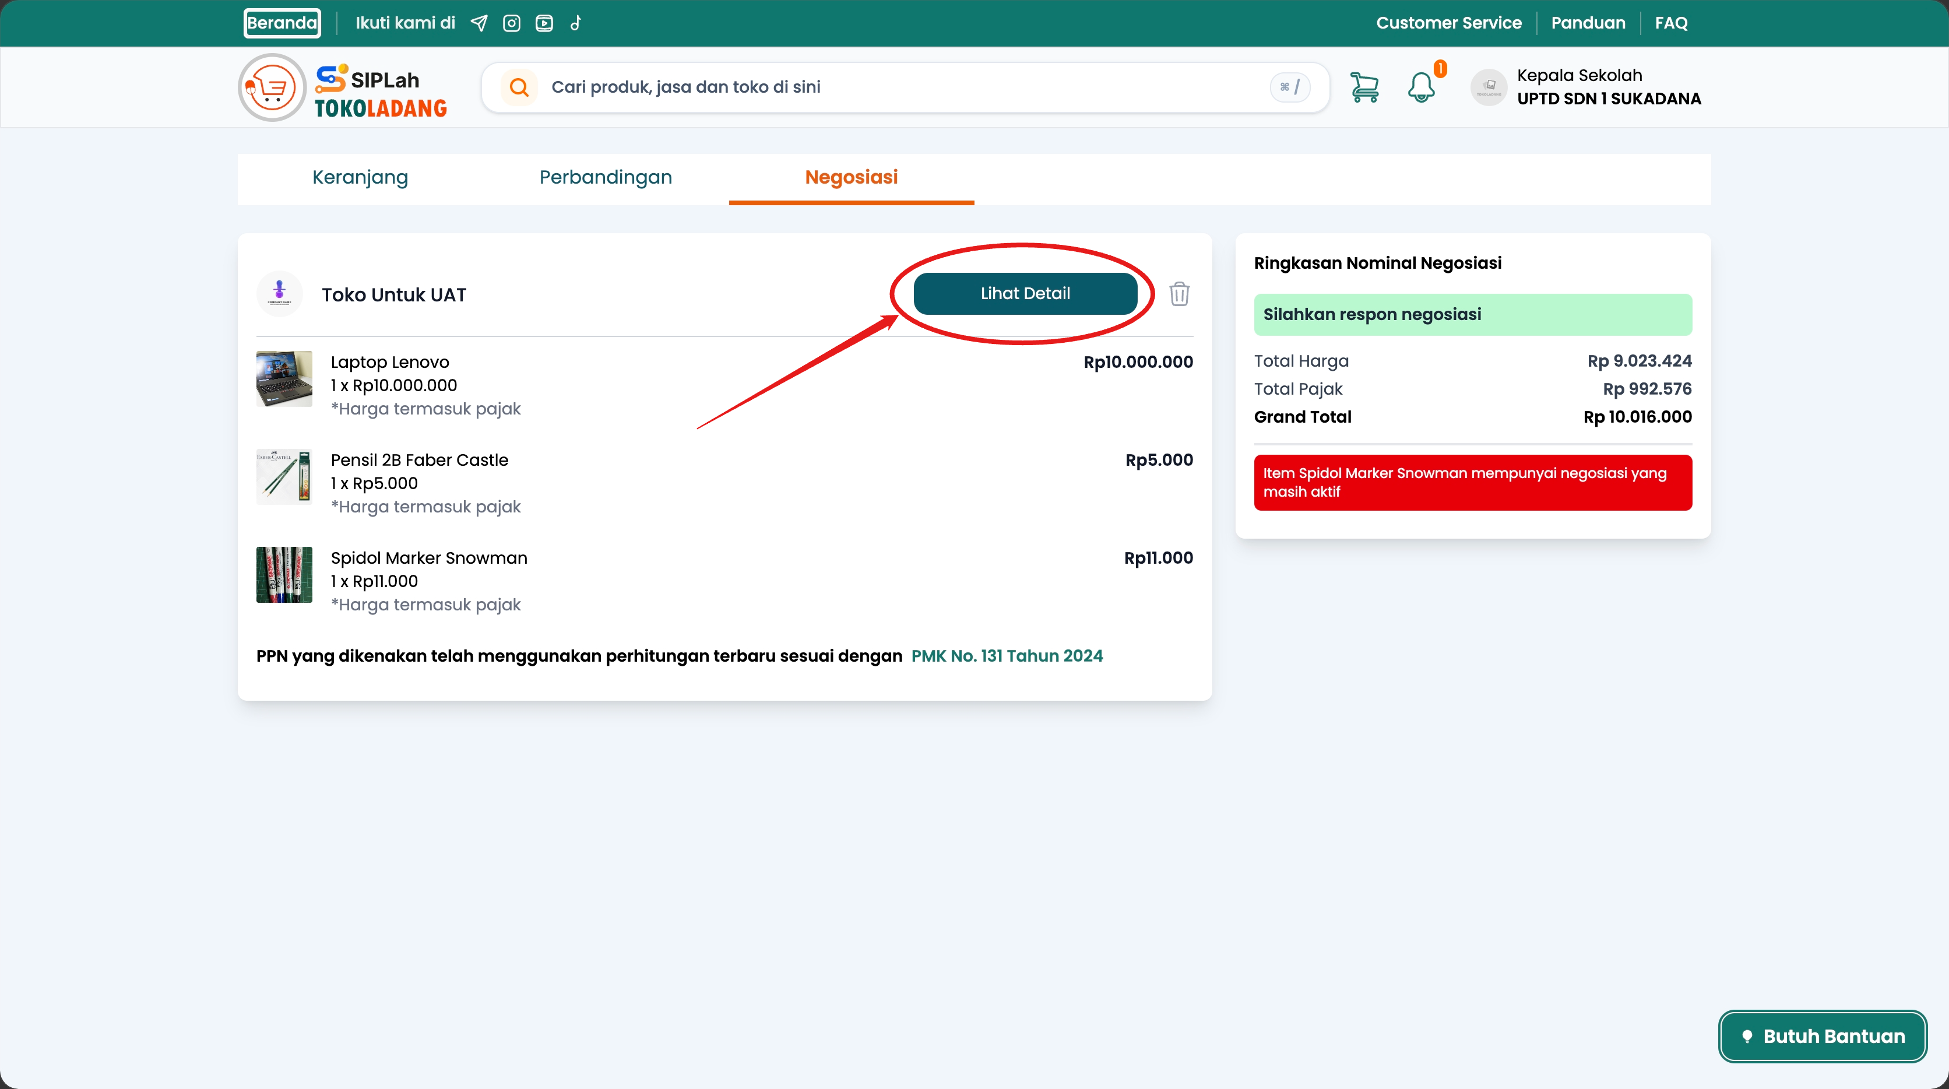Open the Panduan link
Screen dimensions: 1949x1089
(1588, 23)
